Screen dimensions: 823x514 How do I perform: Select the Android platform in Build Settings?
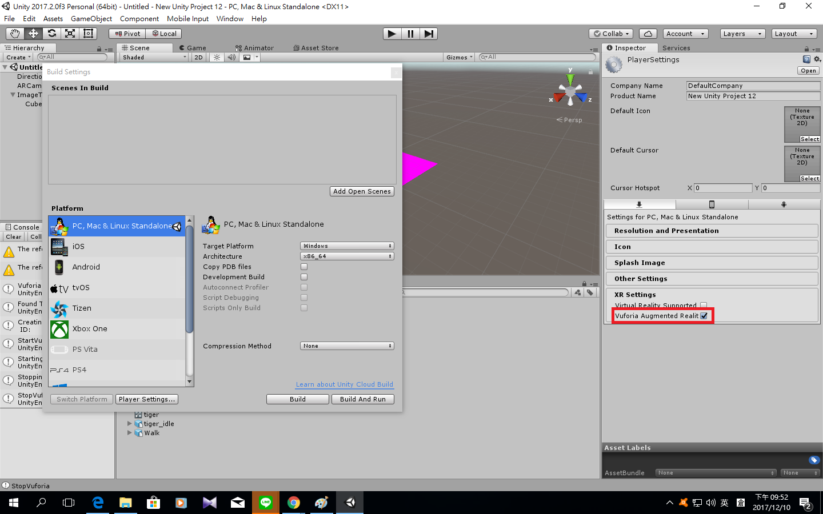(x=86, y=267)
